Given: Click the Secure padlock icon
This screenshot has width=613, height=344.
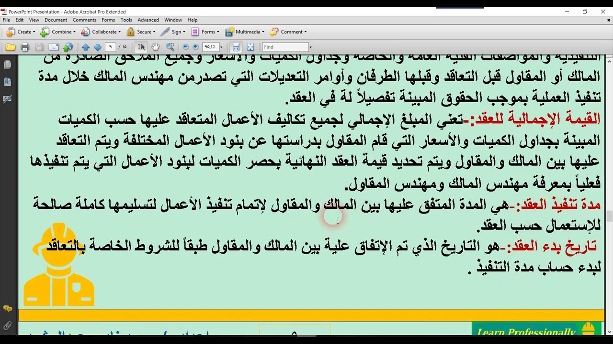Looking at the screenshot, I should (x=131, y=32).
